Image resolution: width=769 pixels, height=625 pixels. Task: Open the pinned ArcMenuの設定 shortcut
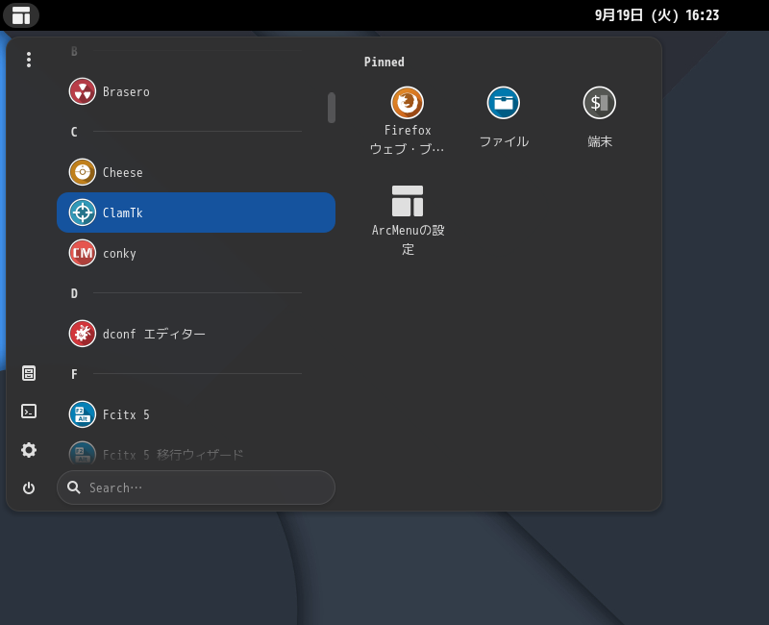407,221
